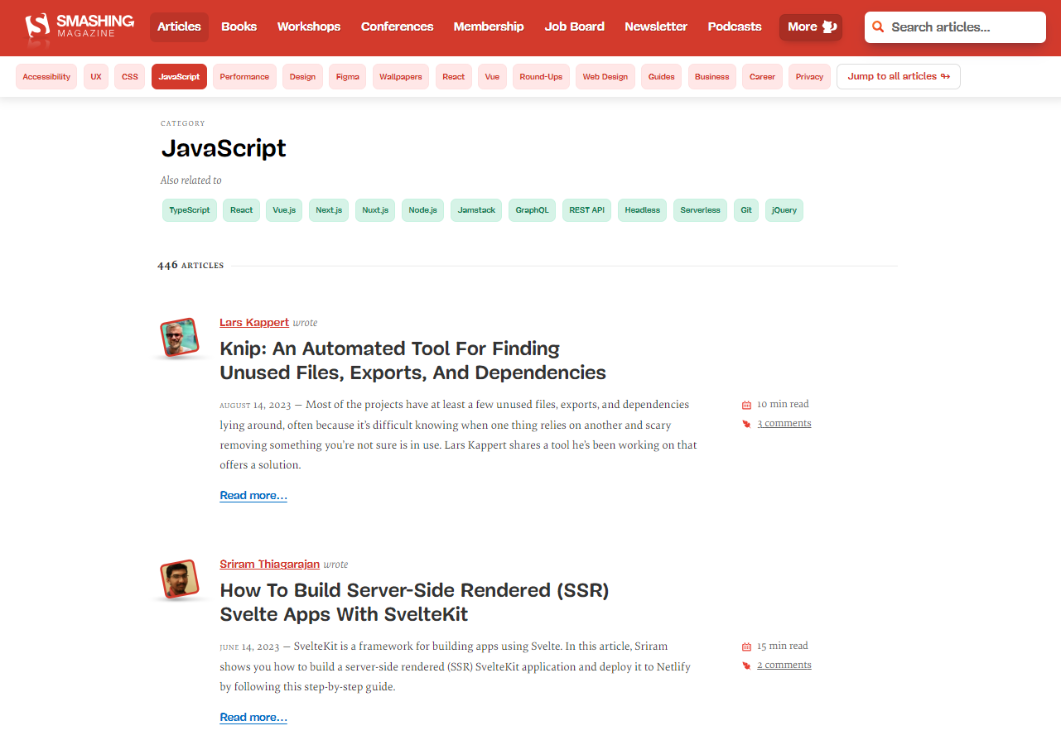Screen dimensions: 1061x745
Task: Click the 446 articles count text
Action: coord(190,266)
